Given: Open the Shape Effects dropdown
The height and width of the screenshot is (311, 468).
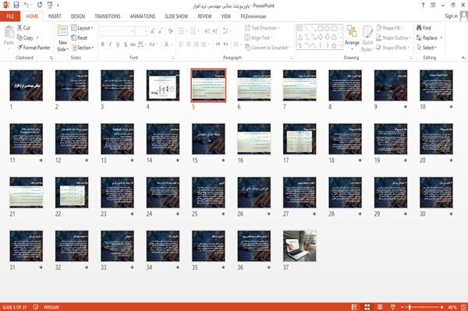Looking at the screenshot, I should 393,48.
